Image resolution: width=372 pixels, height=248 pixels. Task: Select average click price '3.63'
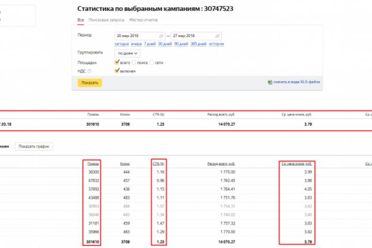pos(308,198)
